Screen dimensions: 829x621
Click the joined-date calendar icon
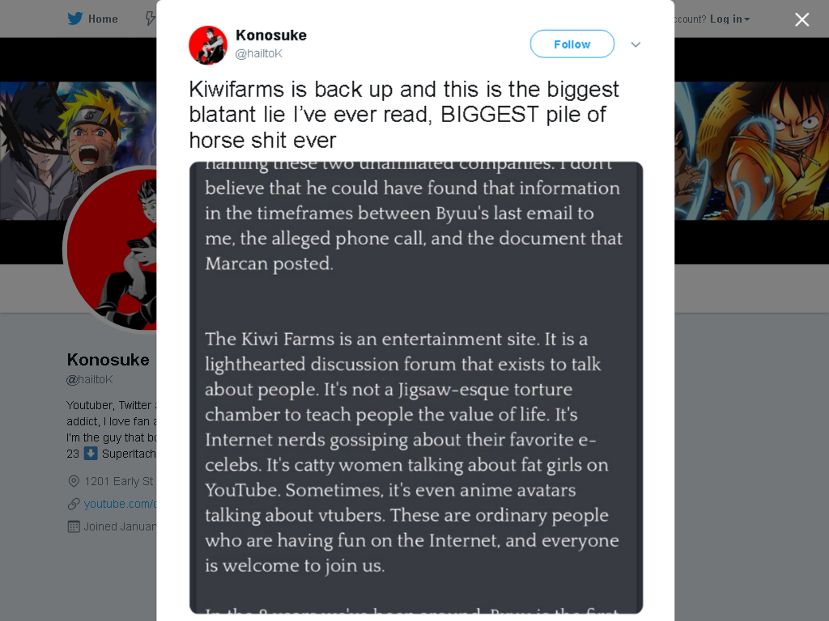pyautogui.click(x=74, y=526)
